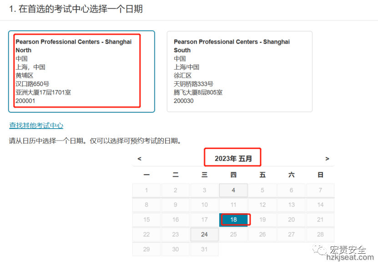The height and width of the screenshot is (266, 378).
Task: Click disabled date 11 in calendar
Action: click(x=233, y=205)
